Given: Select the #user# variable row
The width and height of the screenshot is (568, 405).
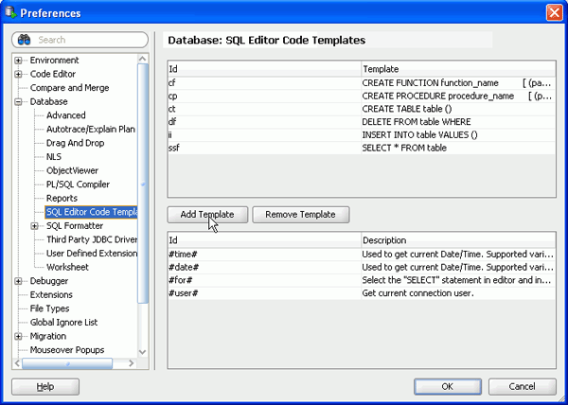Looking at the screenshot, I should (x=362, y=293).
